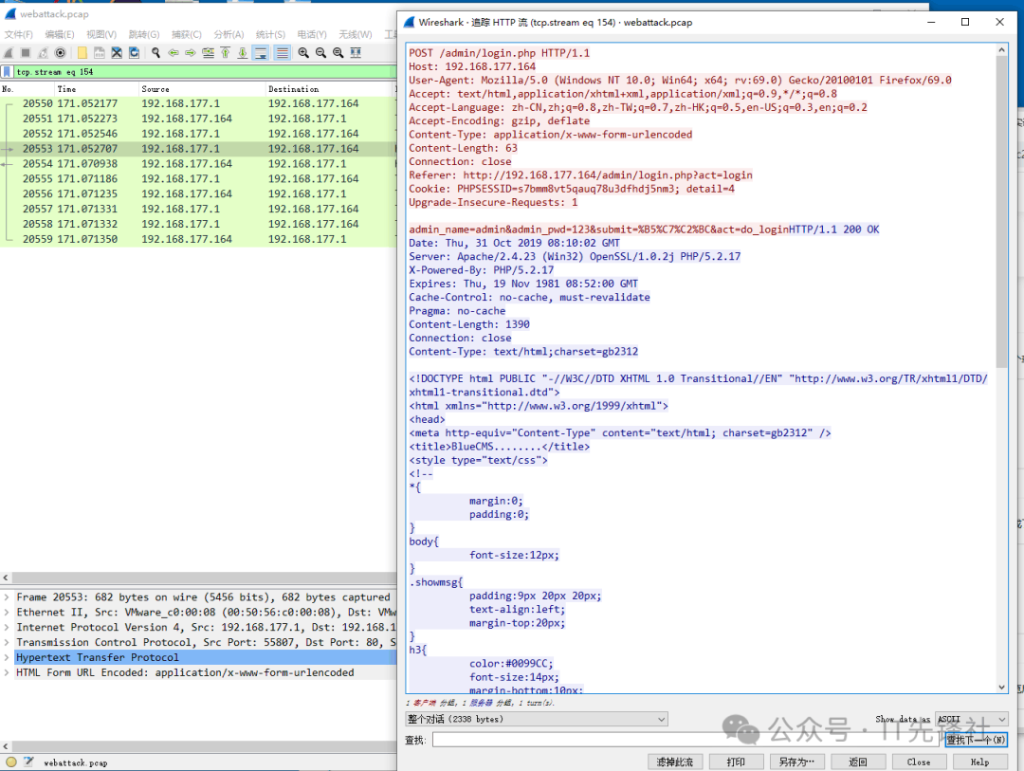Open the 统计(S) menu

click(271, 34)
